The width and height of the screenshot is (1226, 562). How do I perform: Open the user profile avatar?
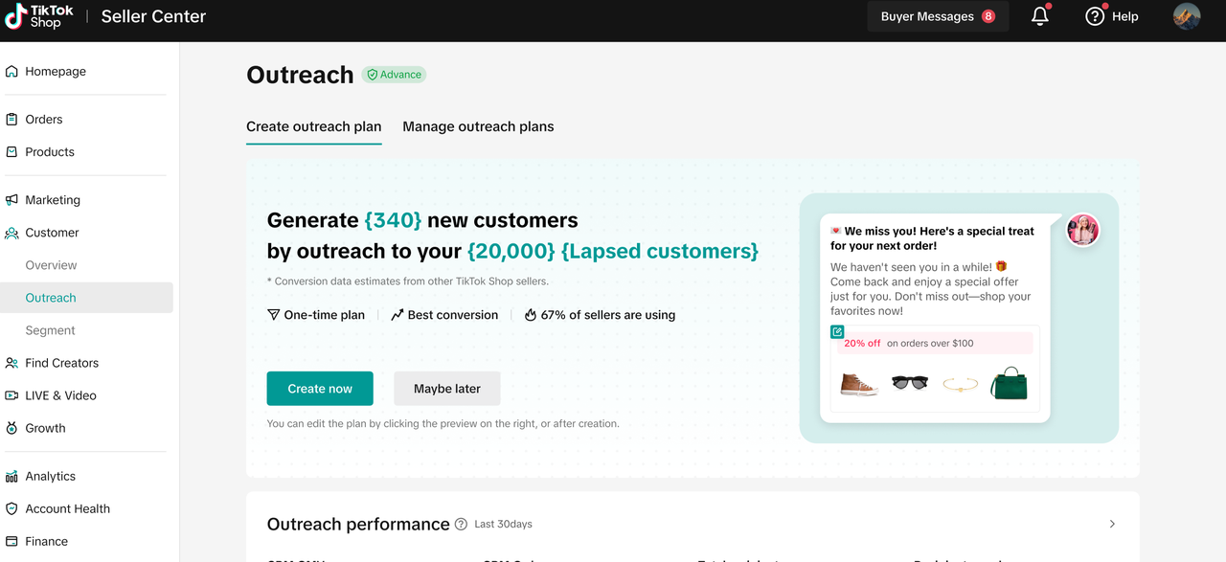click(1187, 16)
